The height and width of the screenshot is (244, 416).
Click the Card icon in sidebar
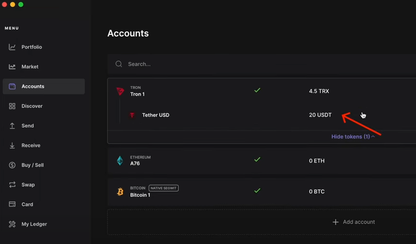tap(12, 204)
